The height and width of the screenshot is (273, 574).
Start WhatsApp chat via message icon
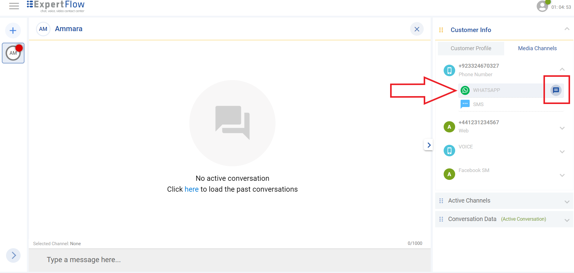pyautogui.click(x=556, y=90)
